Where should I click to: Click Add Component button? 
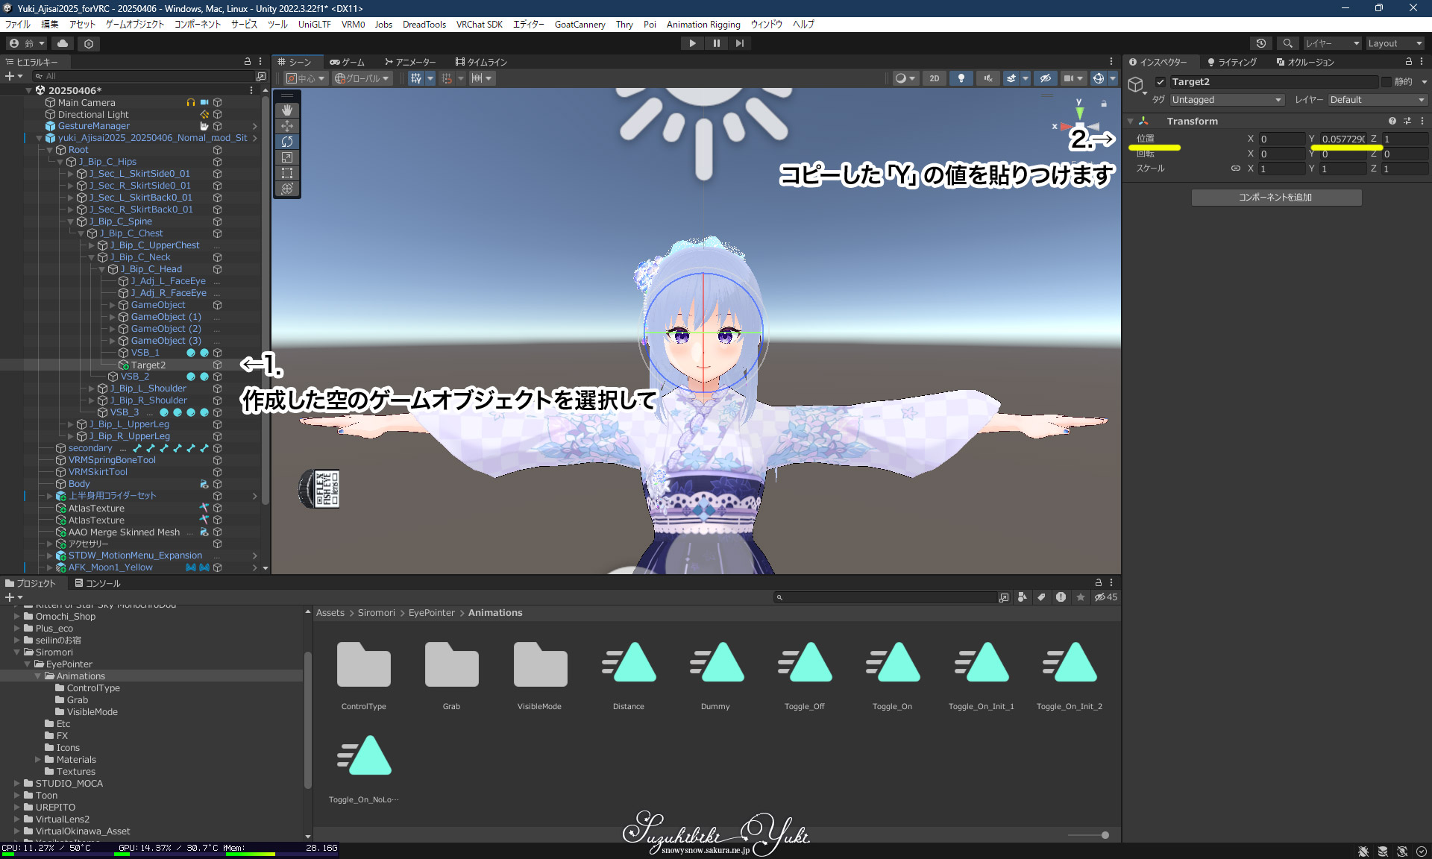[x=1276, y=198]
